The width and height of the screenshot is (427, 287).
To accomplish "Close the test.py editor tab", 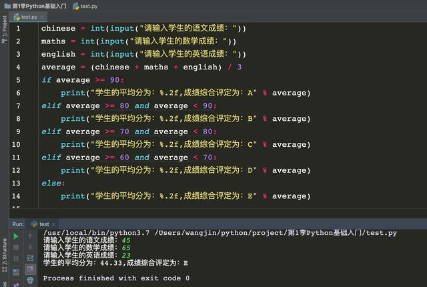I will [x=42, y=17].
